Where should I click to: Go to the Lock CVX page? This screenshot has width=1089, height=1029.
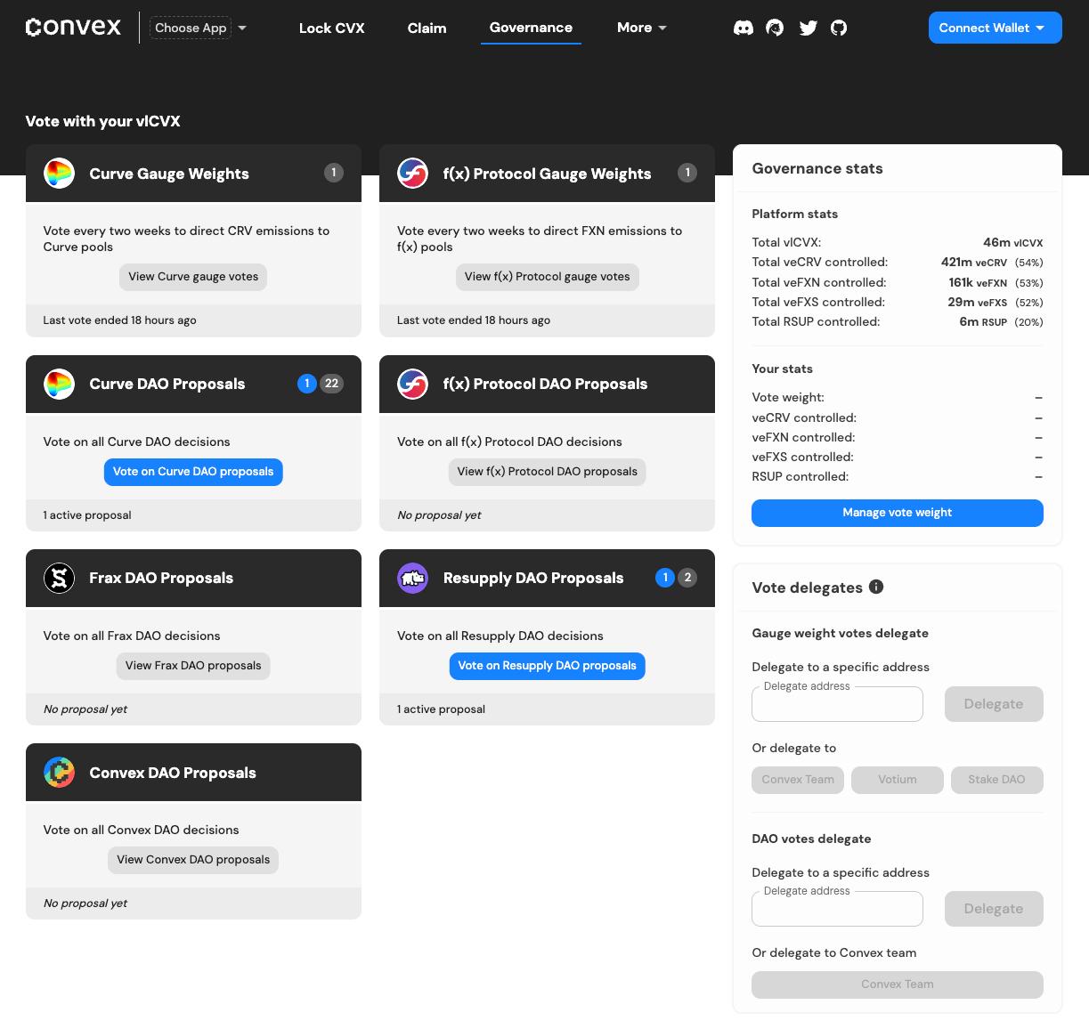point(331,28)
